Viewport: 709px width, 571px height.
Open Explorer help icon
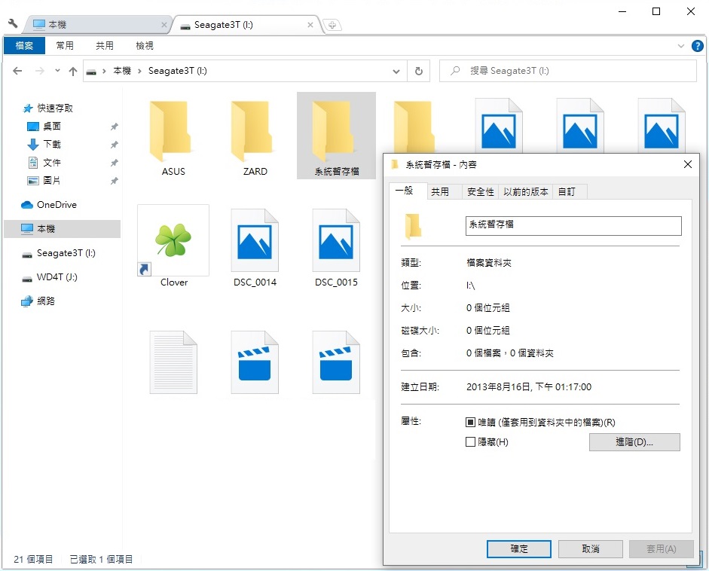coord(698,46)
